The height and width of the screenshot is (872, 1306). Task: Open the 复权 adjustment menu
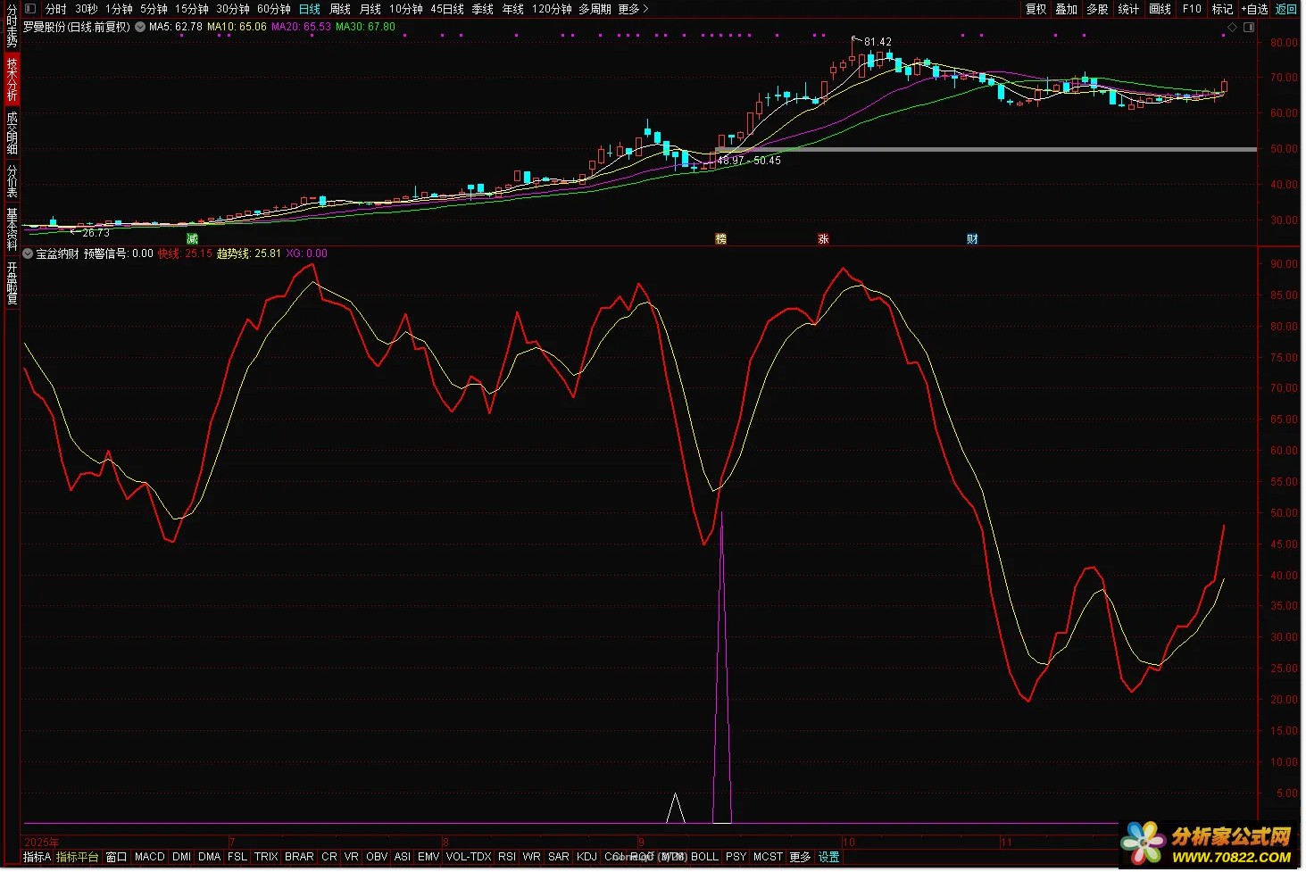click(x=1036, y=9)
